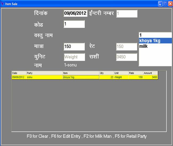Close the Item Sale window
This screenshot has width=173, height=146.
[170, 4]
